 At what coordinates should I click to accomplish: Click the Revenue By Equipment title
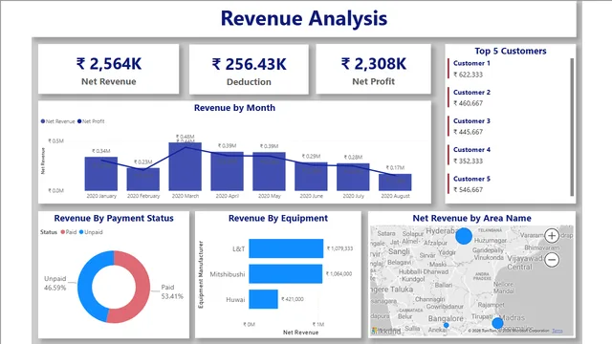click(278, 219)
